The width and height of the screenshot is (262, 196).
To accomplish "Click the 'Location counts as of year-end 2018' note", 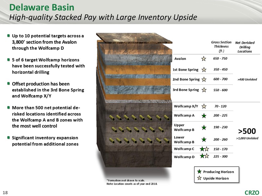I will click(132, 184).
